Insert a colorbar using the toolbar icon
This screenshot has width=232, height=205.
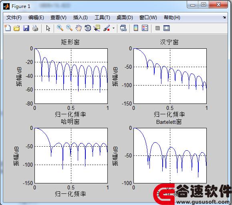pos(136,28)
